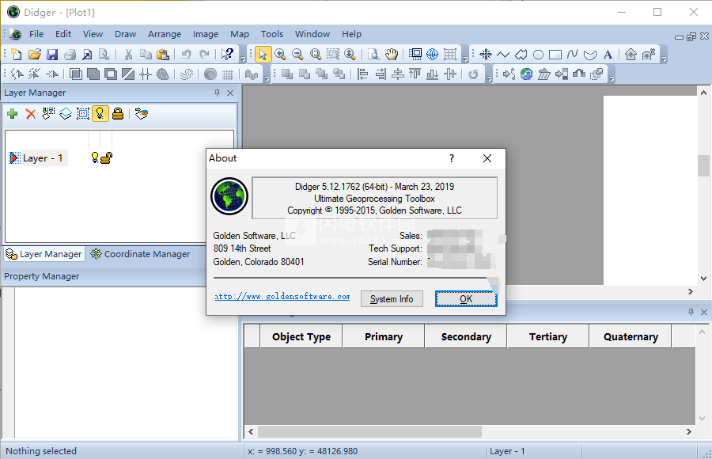Image resolution: width=712 pixels, height=459 pixels.
Task: Open the goldensoftware.com link
Action: point(282,297)
